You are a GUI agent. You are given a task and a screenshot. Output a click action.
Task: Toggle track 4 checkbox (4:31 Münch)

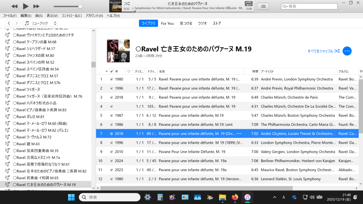(x=111, y=106)
